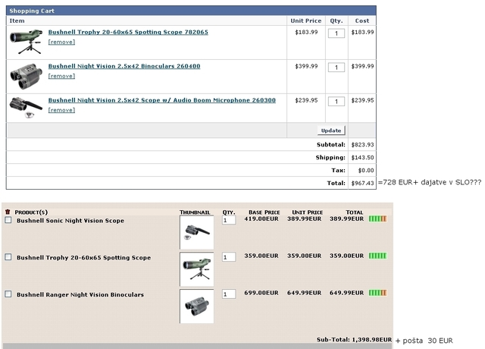Edit quantity for the $399.99 binoculars
Viewport: 485px width, 349px height.
[x=336, y=68]
